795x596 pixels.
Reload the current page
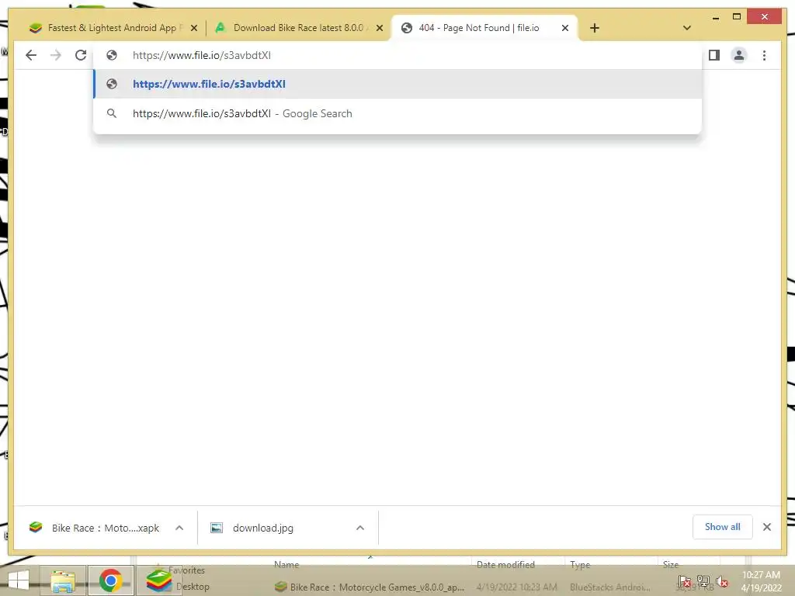(x=81, y=55)
